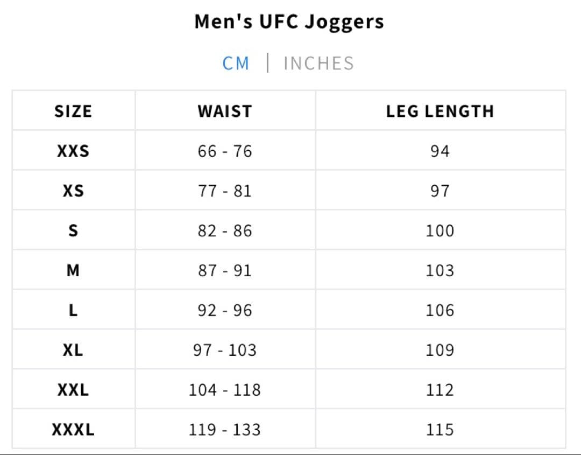
Task: Click the LEG LENGTH column header
Action: (x=441, y=111)
